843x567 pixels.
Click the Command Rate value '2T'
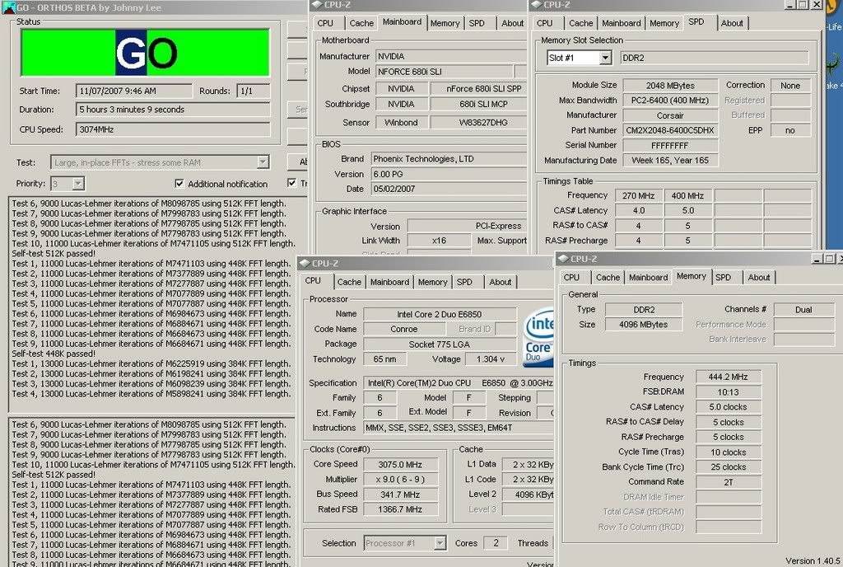[x=728, y=482]
